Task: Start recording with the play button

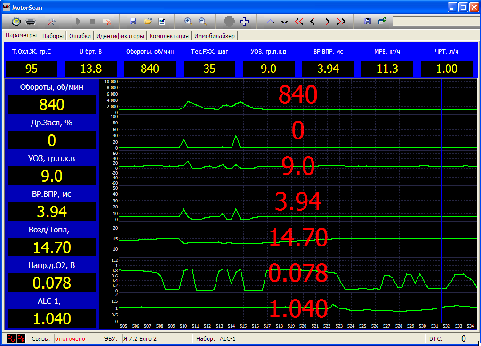Action: (x=78, y=22)
